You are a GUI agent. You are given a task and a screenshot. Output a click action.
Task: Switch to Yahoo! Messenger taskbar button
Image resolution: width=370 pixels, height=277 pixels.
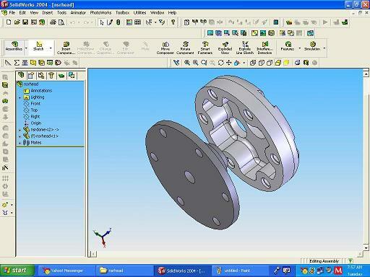click(x=65, y=271)
